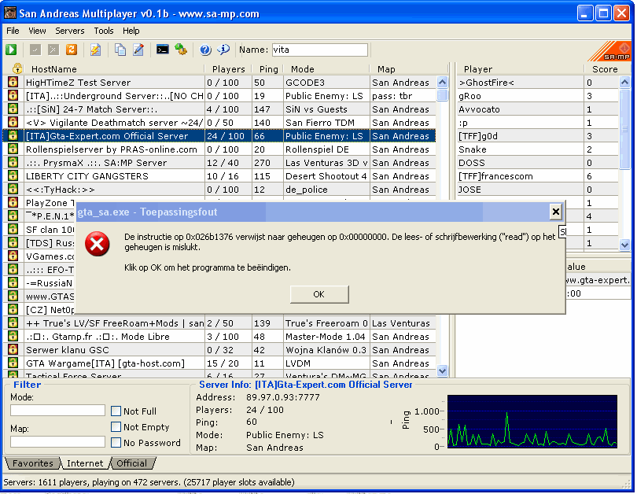This screenshot has width=637, height=494.
Task: Click the player list scrollbar thumb
Action: [x=625, y=129]
